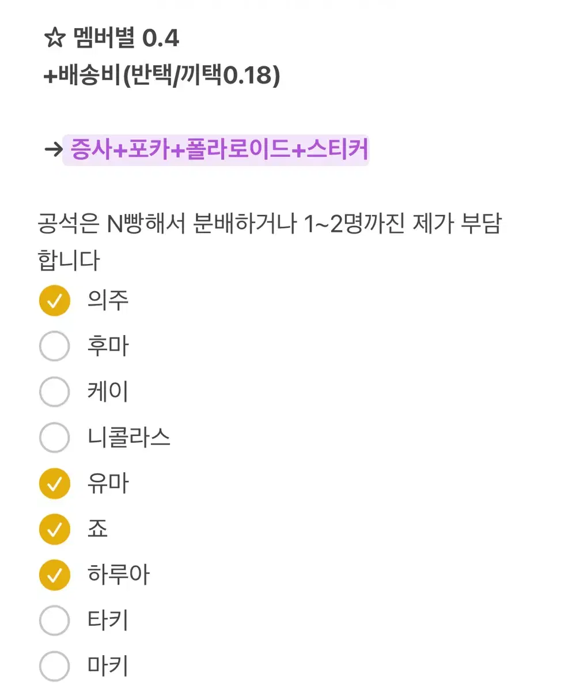The width and height of the screenshot is (561, 692).
Task: Click the 니콜라스 option label
Action: [x=129, y=438]
